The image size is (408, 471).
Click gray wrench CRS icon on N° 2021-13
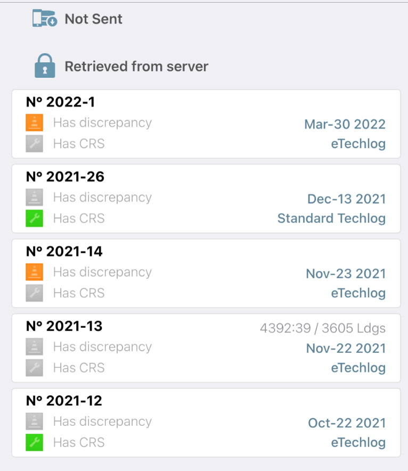pyautogui.click(x=34, y=368)
